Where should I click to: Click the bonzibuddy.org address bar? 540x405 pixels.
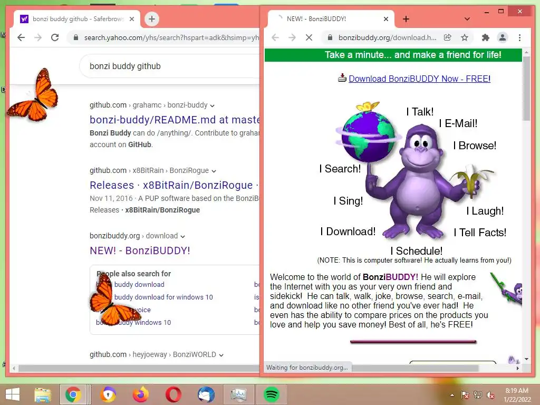point(387,37)
